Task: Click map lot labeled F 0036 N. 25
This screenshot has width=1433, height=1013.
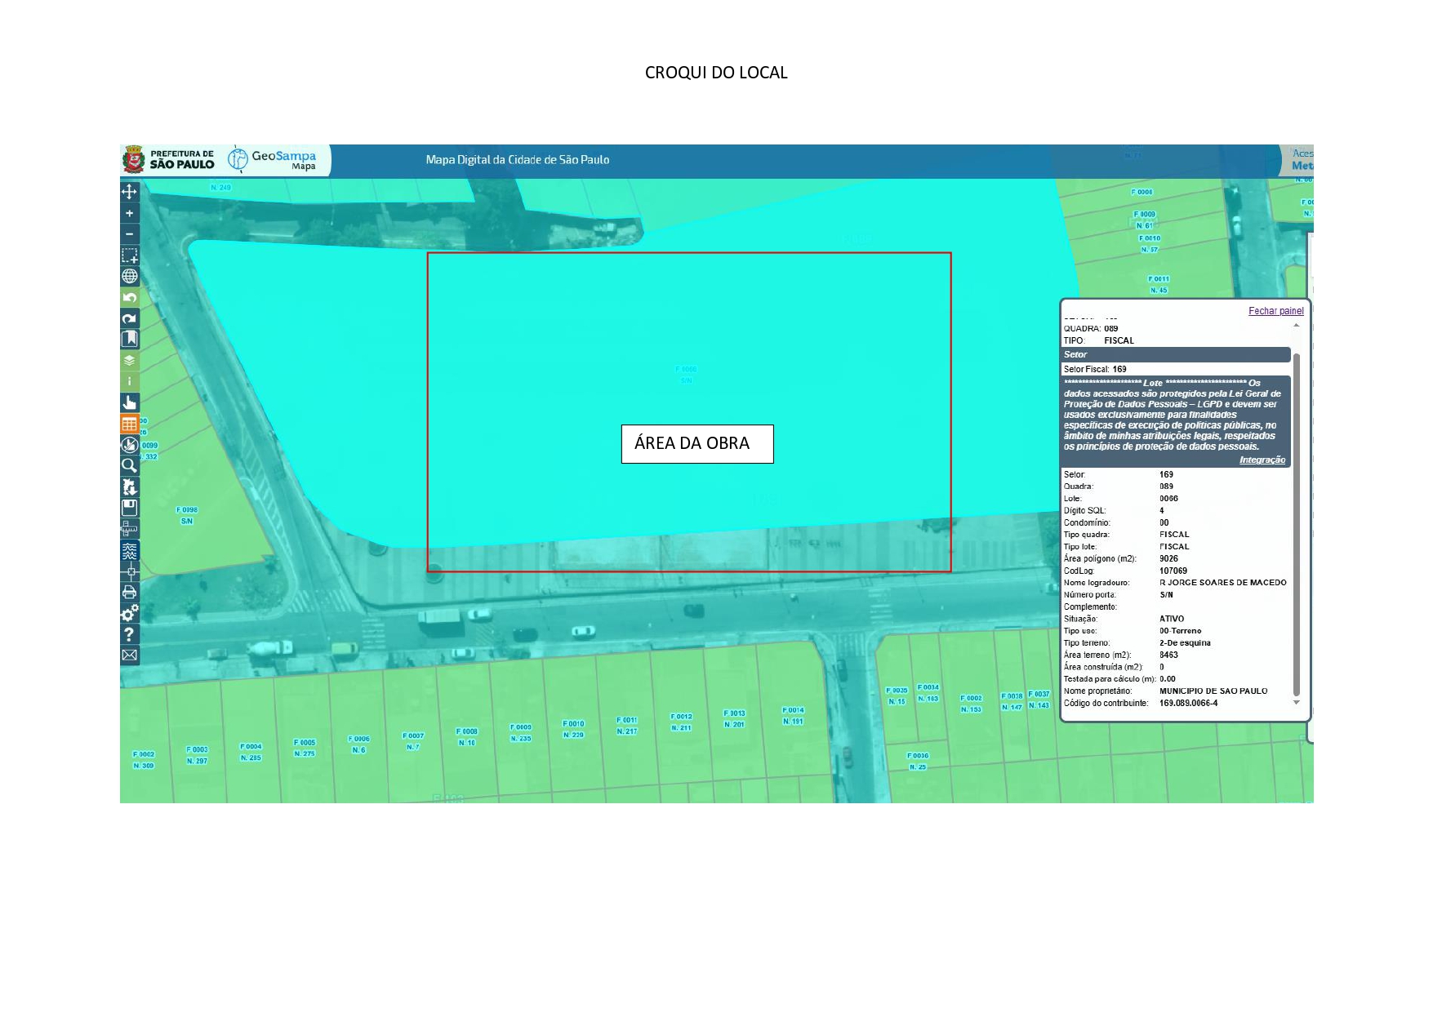Action: [x=918, y=761]
